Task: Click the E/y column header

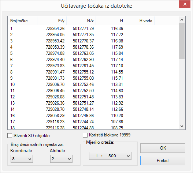Action: point(52,21)
